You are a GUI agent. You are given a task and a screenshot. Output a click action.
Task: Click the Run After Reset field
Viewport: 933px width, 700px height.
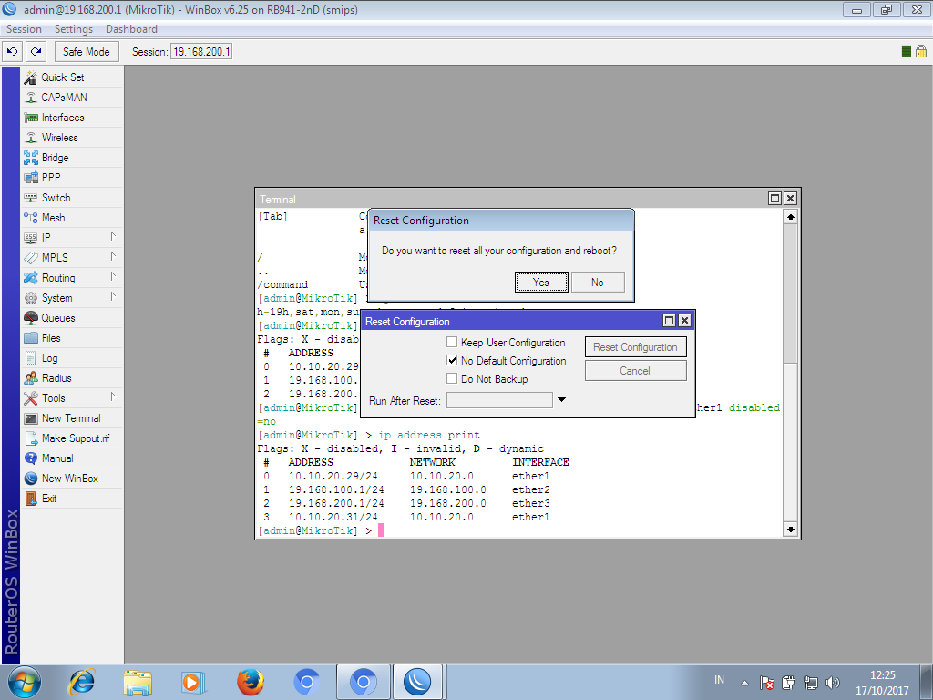[x=499, y=400]
